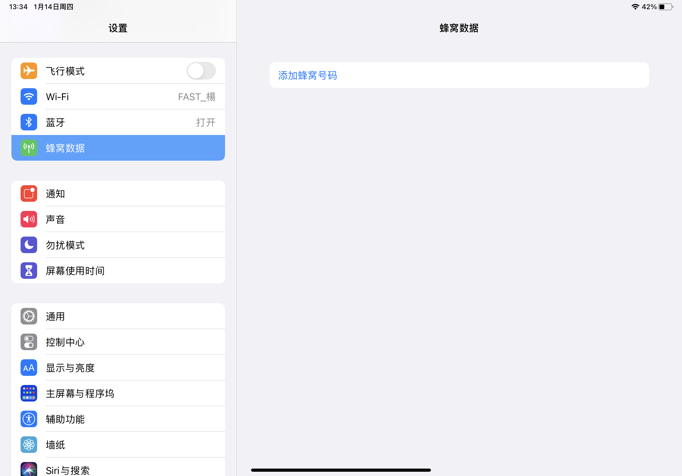Screen dimensions: 682x476
Task: Tap the green cellular data antenna icon
Action: (x=29, y=148)
